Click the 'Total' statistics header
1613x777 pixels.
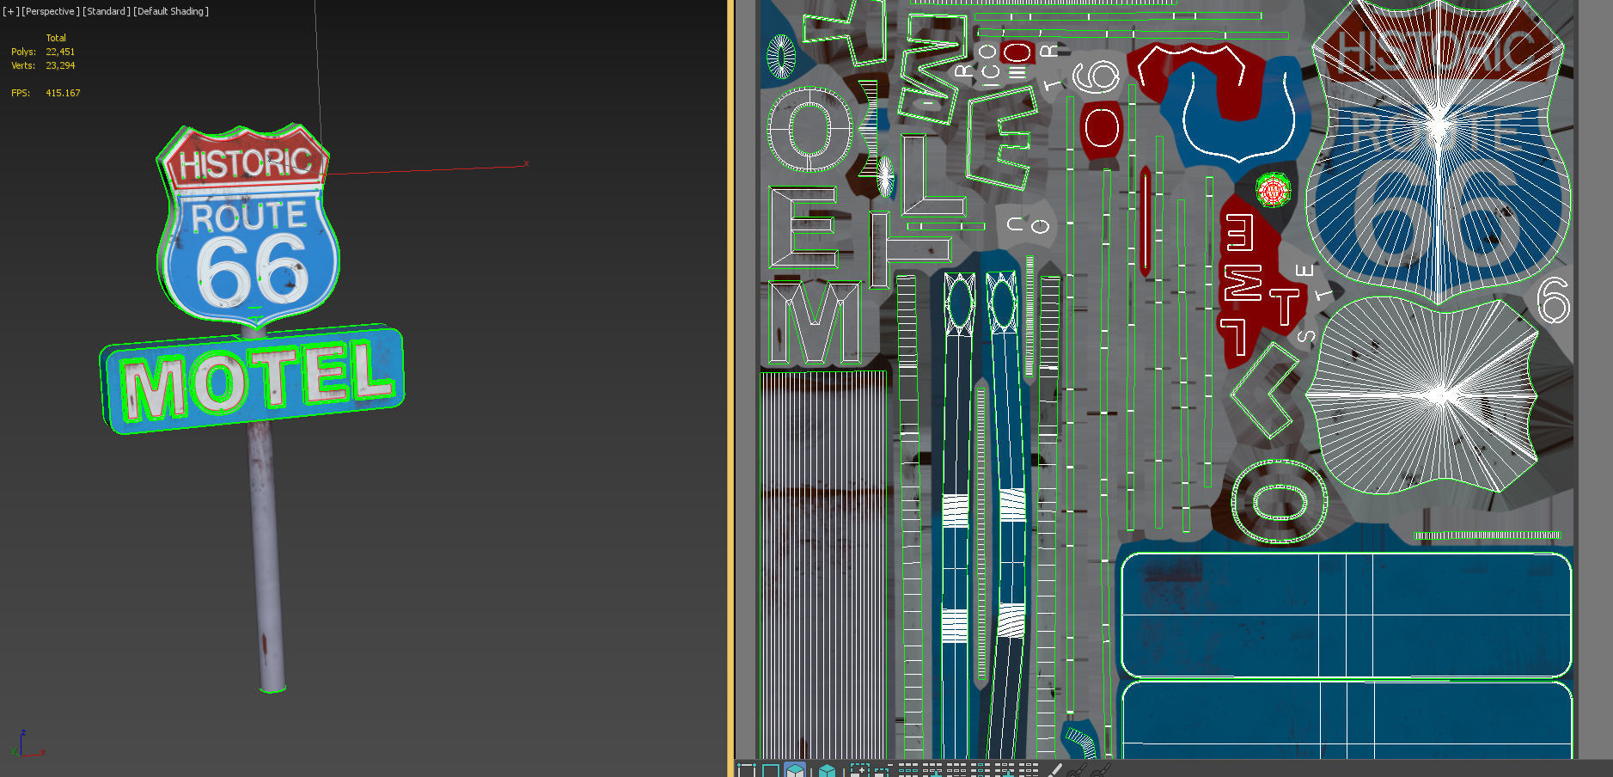click(56, 38)
